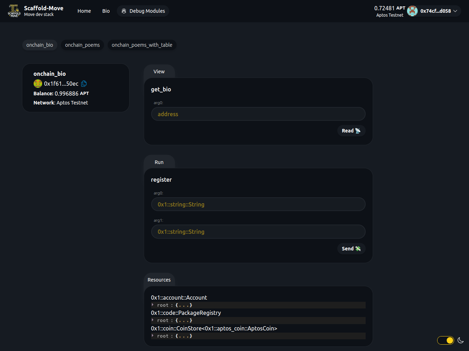This screenshot has width=469, height=351.
Task: Expand root of CoinStore AptosCoin resource
Action: 153,336
